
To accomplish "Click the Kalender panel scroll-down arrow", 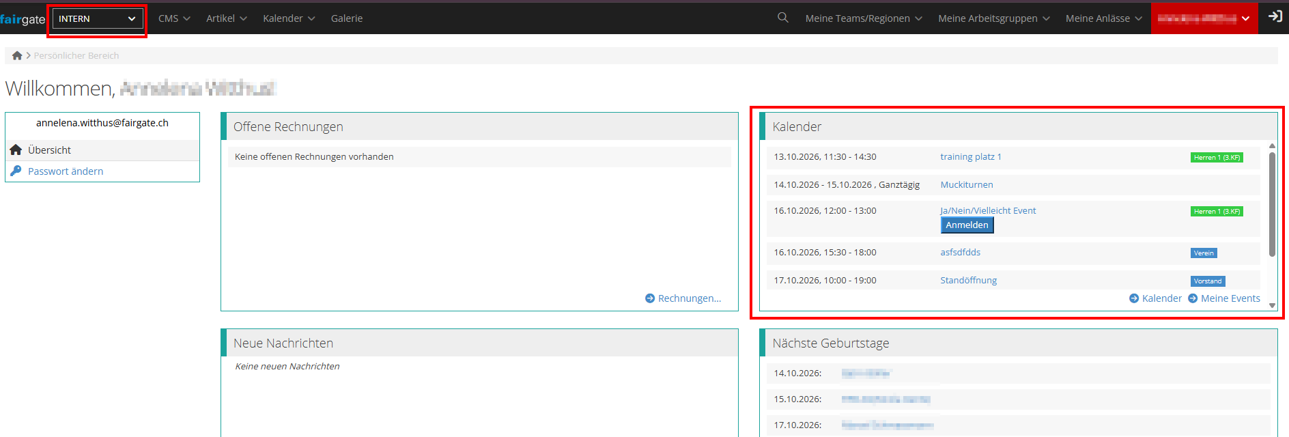I will 1272,305.
